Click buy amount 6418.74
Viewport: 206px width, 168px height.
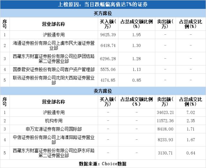click(108, 46)
